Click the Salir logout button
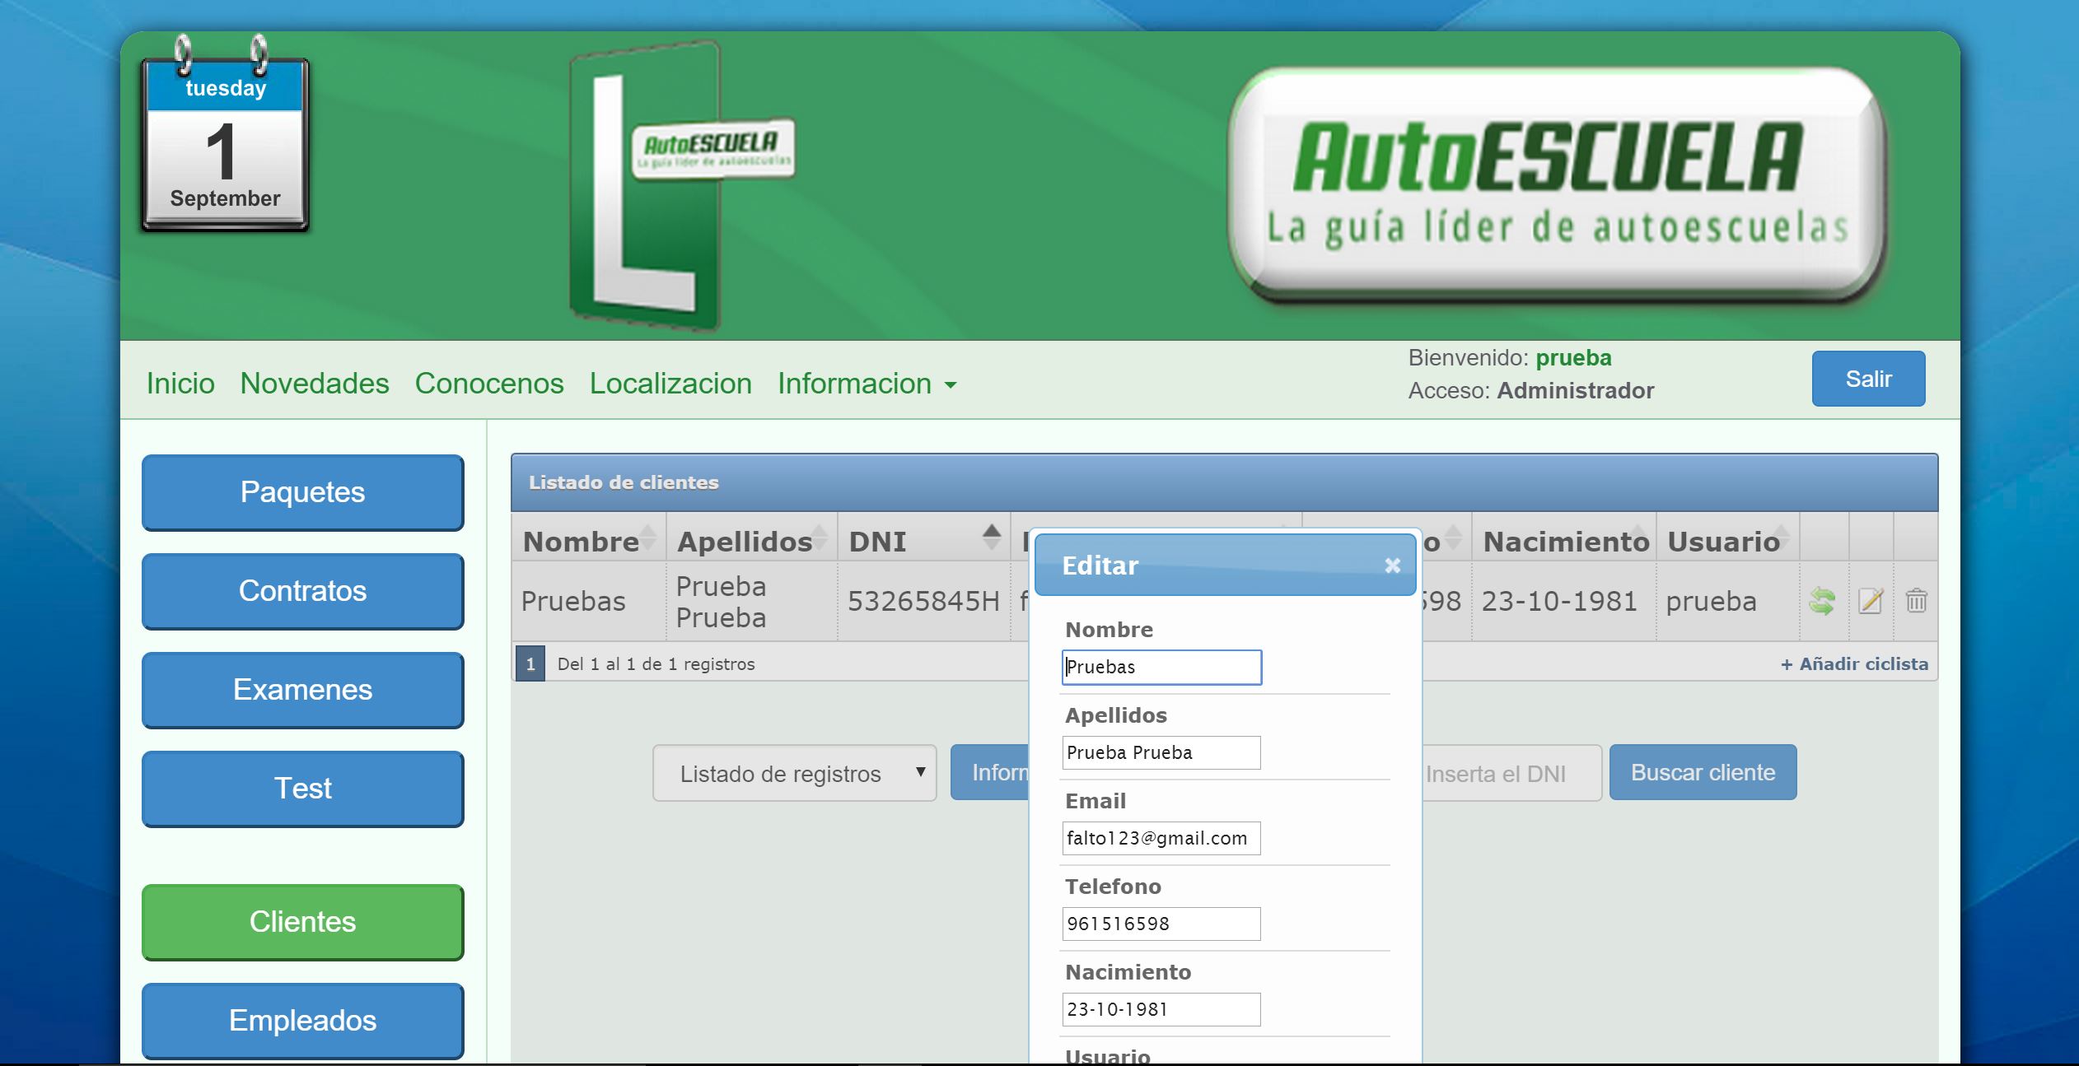2079x1066 pixels. 1867,379
